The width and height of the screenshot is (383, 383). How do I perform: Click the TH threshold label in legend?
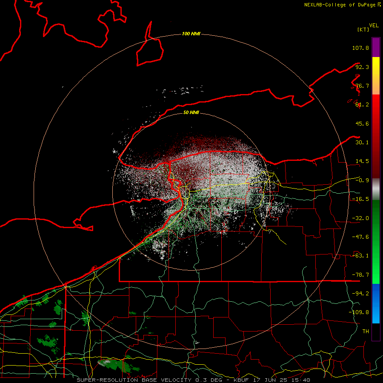366,332
